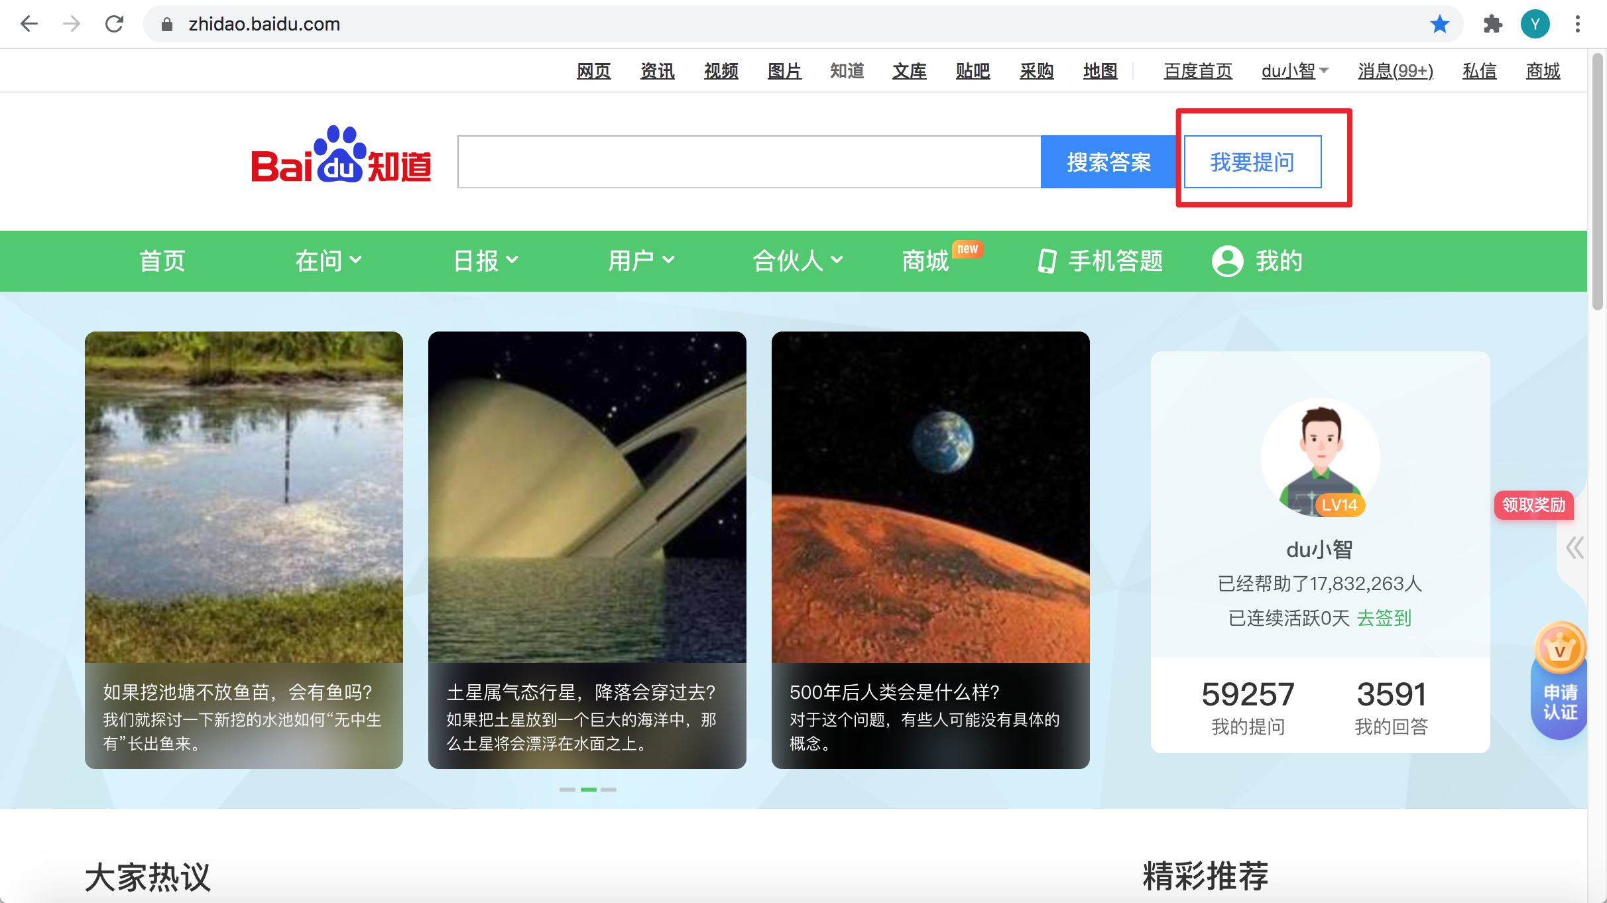The image size is (1607, 903).
Task: Click the Chrome profile avatar Y
Action: click(1535, 24)
